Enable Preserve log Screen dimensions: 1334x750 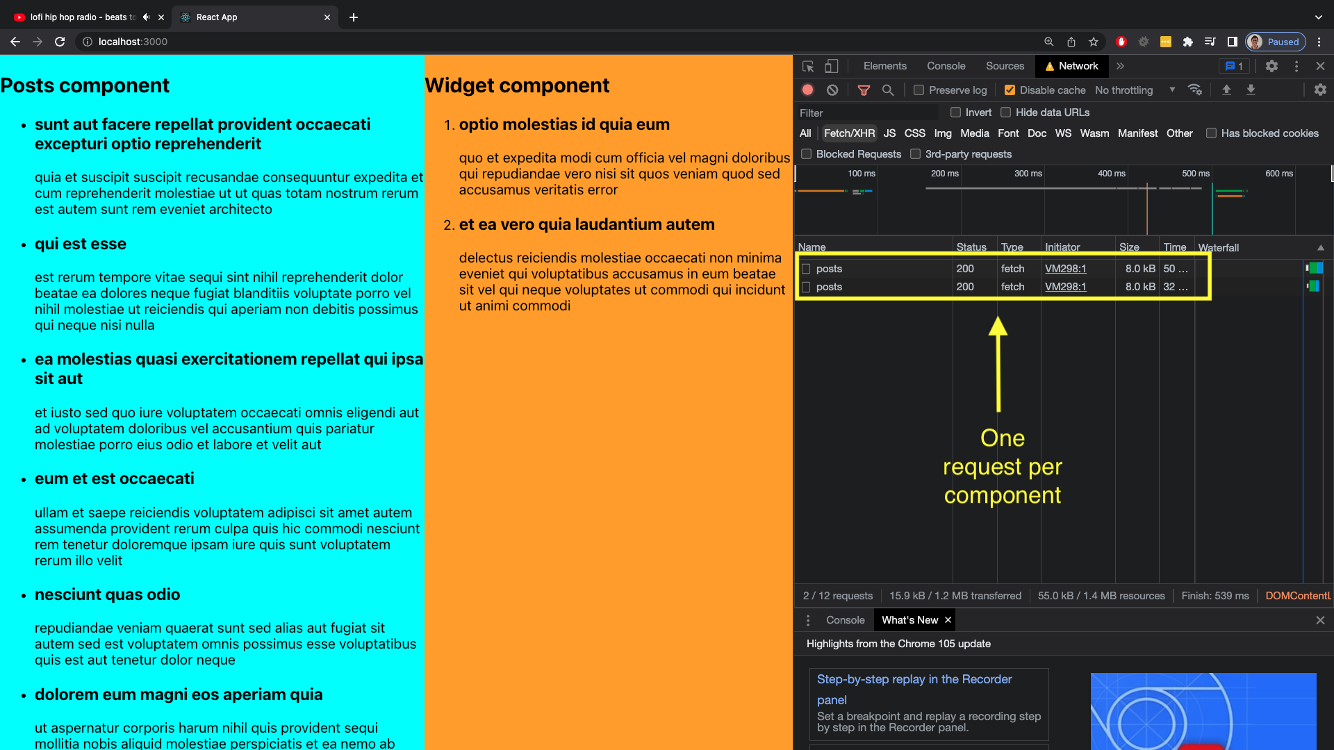pos(919,90)
